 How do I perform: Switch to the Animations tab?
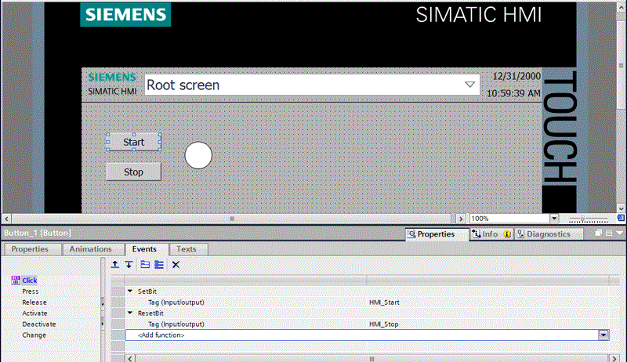click(90, 249)
